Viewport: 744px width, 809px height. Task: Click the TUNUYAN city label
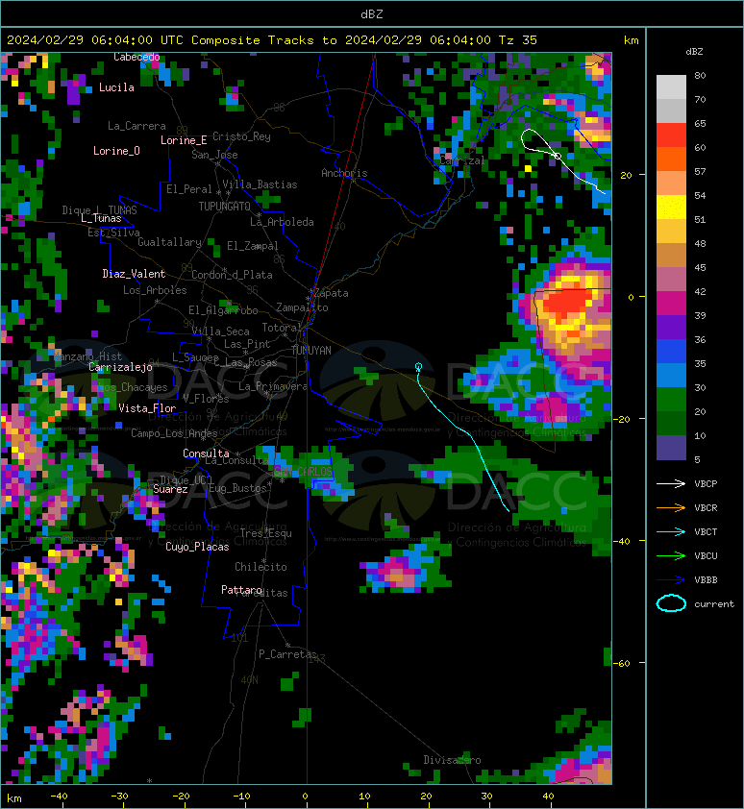[x=311, y=351]
